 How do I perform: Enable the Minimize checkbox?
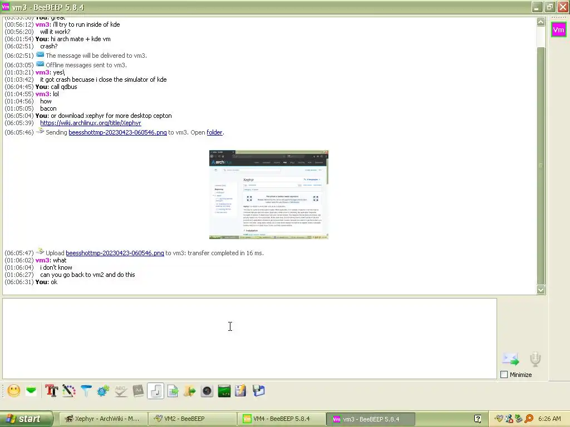504,374
